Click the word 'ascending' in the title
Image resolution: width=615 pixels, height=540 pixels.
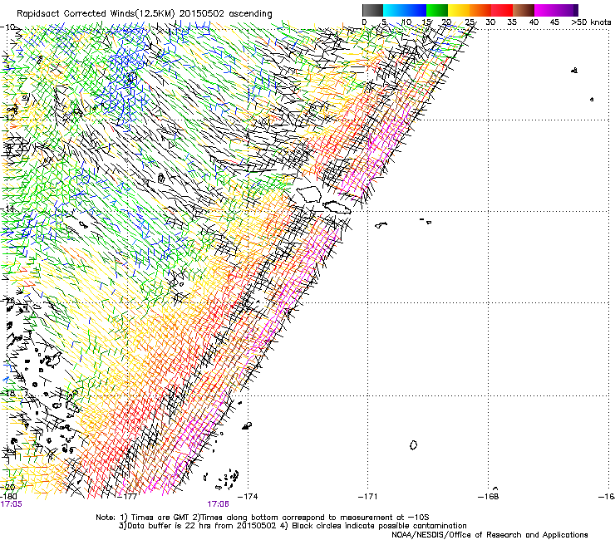pos(250,14)
